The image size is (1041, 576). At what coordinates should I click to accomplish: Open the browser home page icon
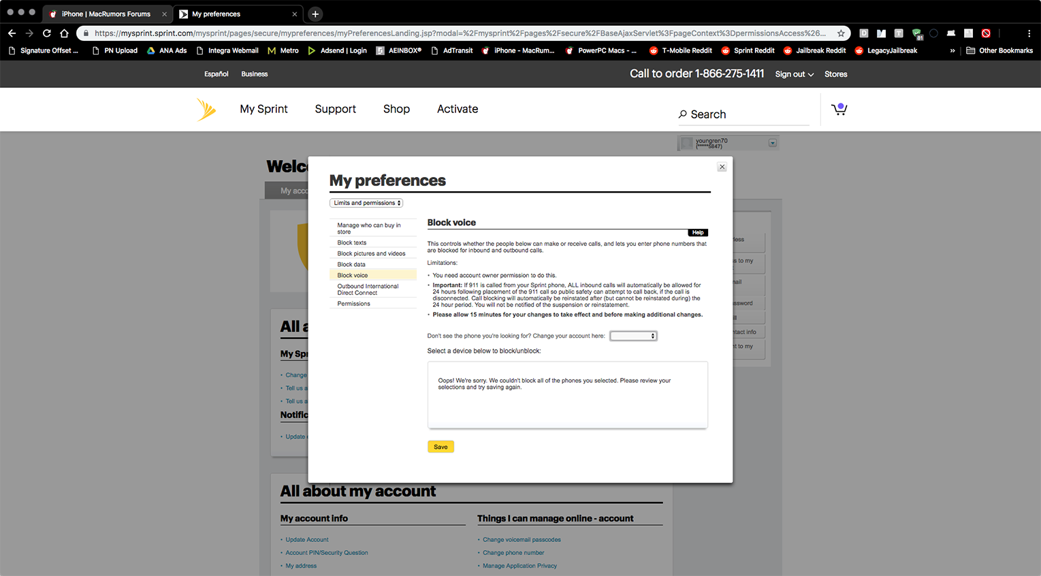[x=64, y=33]
